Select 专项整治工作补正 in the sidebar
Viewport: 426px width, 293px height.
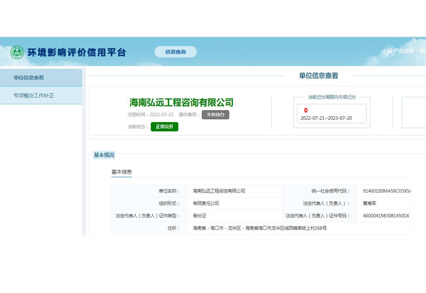coord(34,96)
